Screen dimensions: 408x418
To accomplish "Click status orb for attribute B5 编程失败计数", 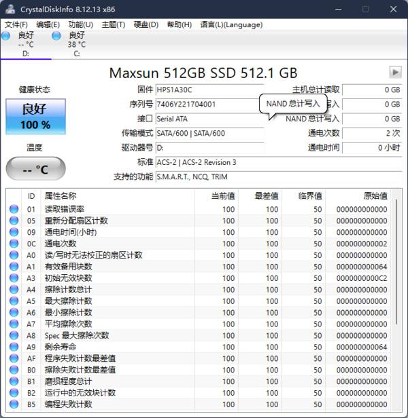I will coord(14,404).
